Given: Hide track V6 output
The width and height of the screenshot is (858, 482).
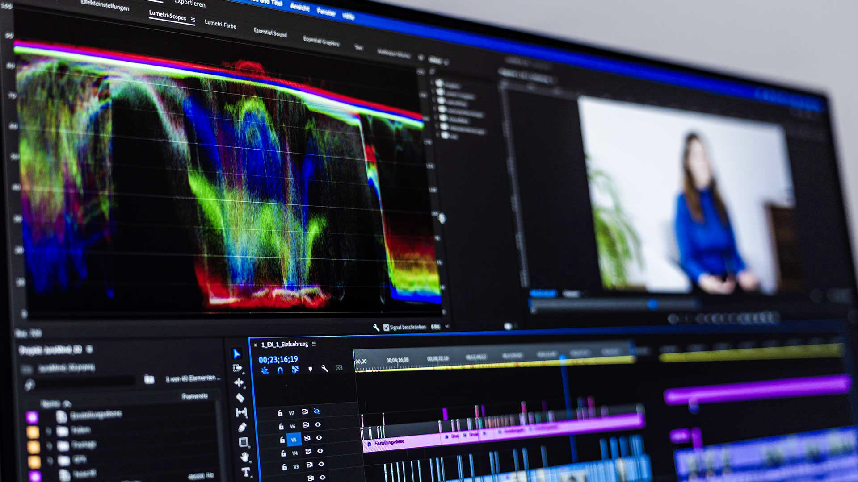Looking at the screenshot, I should tap(318, 424).
